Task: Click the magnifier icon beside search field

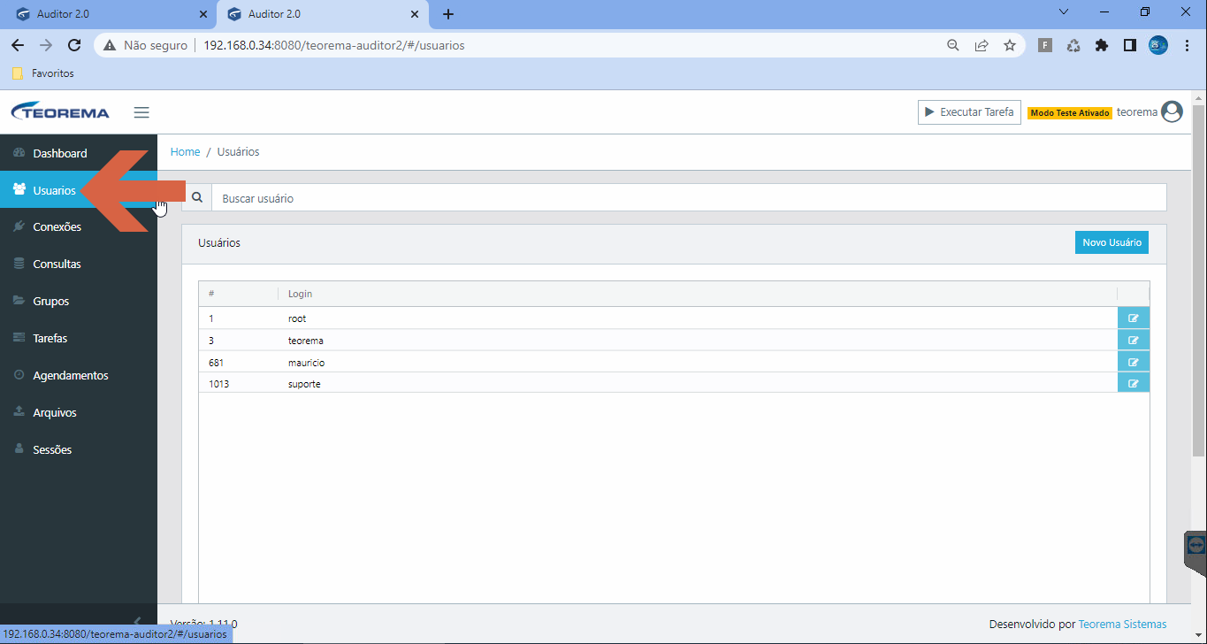Action: click(x=197, y=198)
